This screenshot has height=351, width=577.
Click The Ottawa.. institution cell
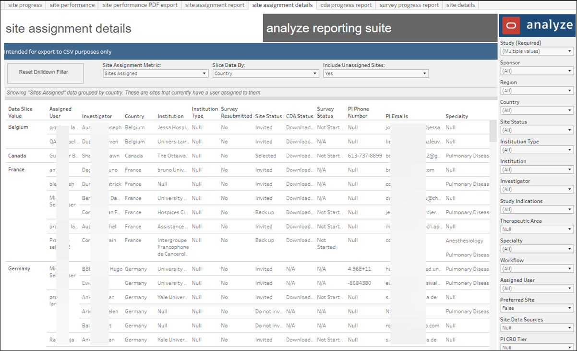click(173, 156)
